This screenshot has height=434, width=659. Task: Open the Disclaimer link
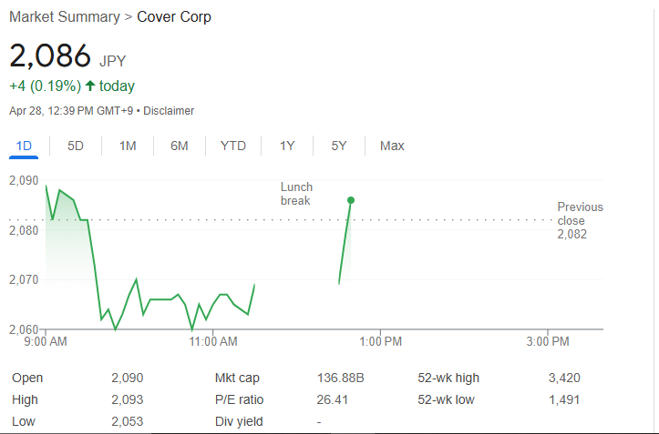point(169,111)
